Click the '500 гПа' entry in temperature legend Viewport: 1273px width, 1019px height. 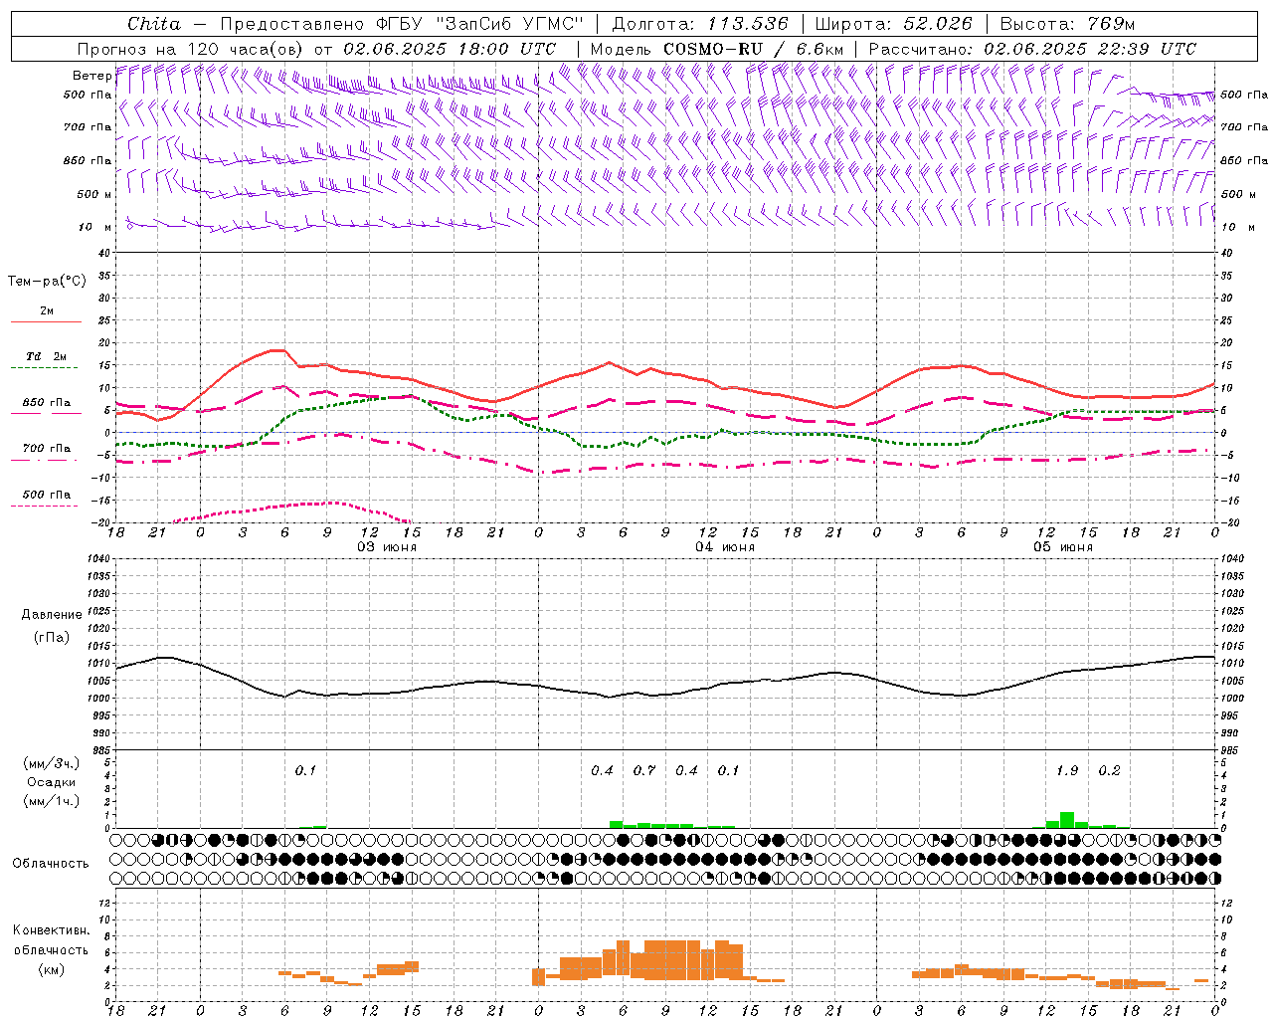point(47,495)
